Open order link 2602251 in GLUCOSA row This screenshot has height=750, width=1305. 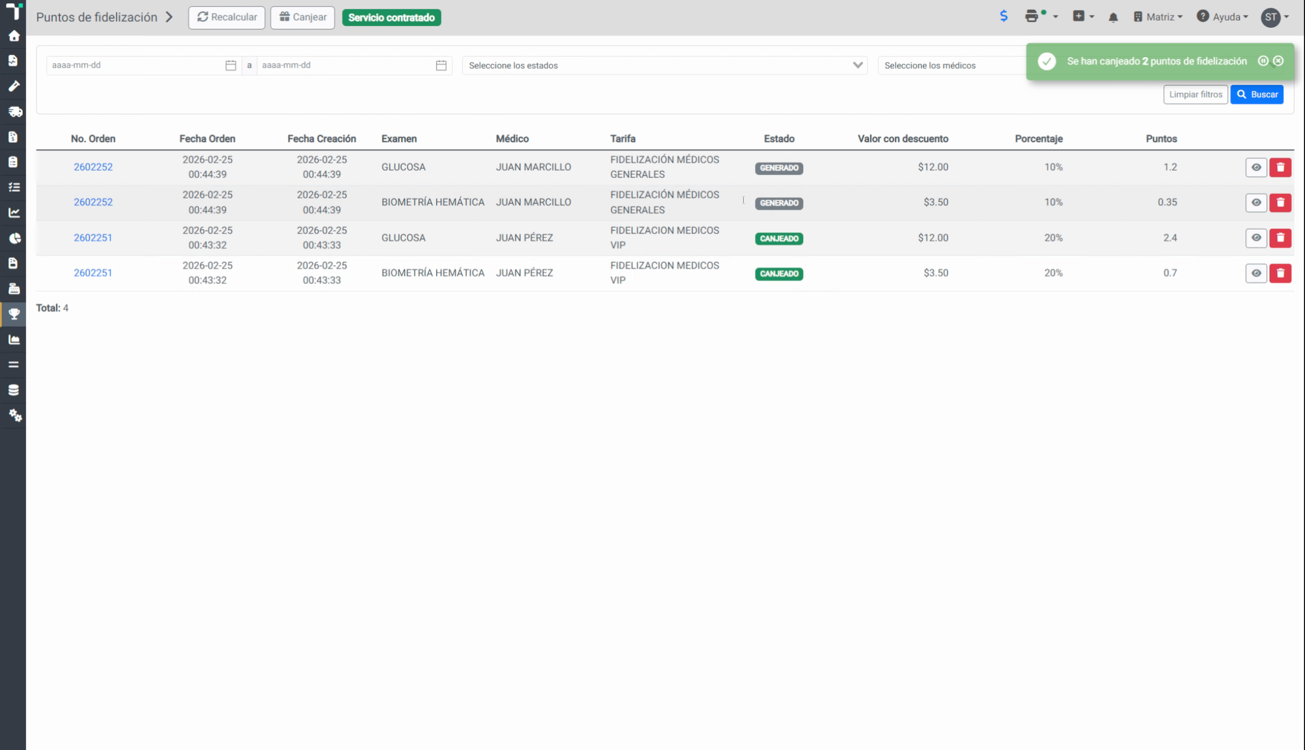(x=93, y=238)
